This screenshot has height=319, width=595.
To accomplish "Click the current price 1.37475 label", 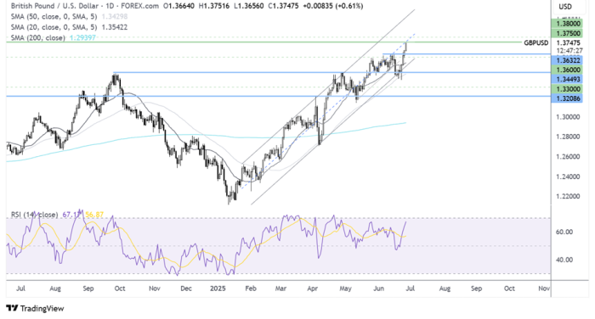I will (x=568, y=42).
